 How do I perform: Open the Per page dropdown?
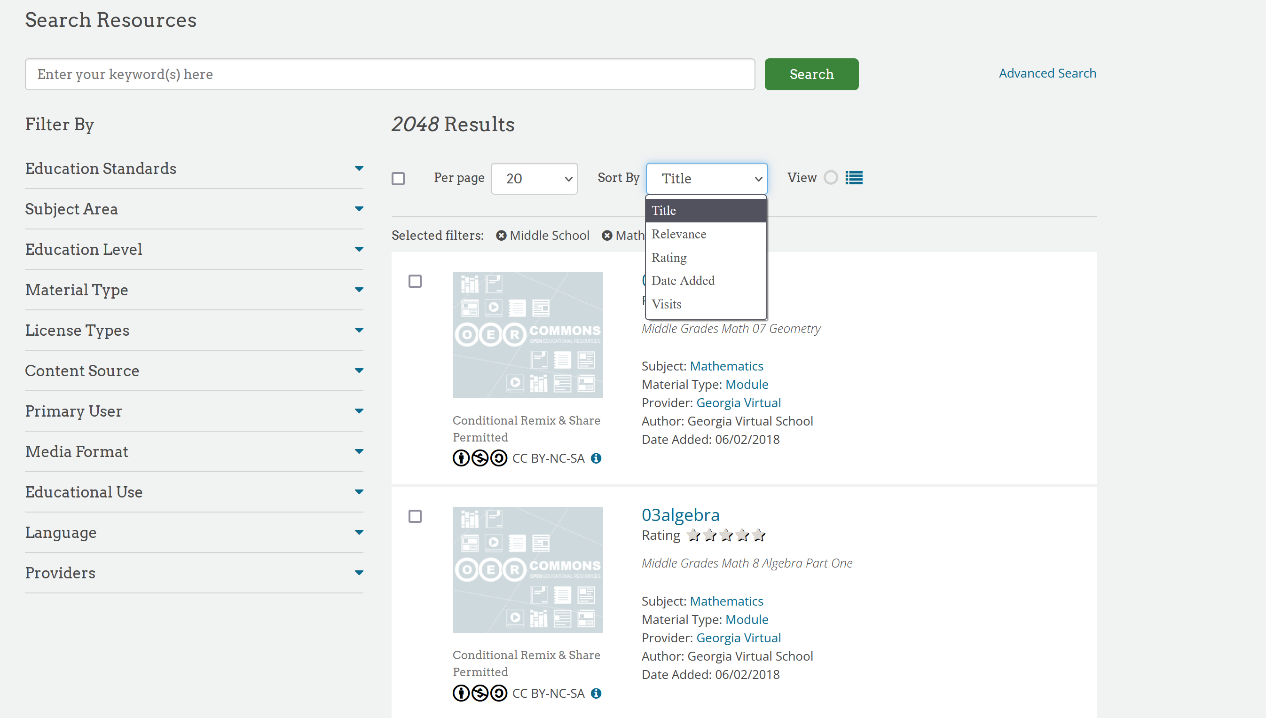pyautogui.click(x=535, y=179)
